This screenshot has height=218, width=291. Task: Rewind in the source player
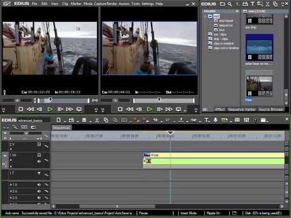tap(30, 109)
